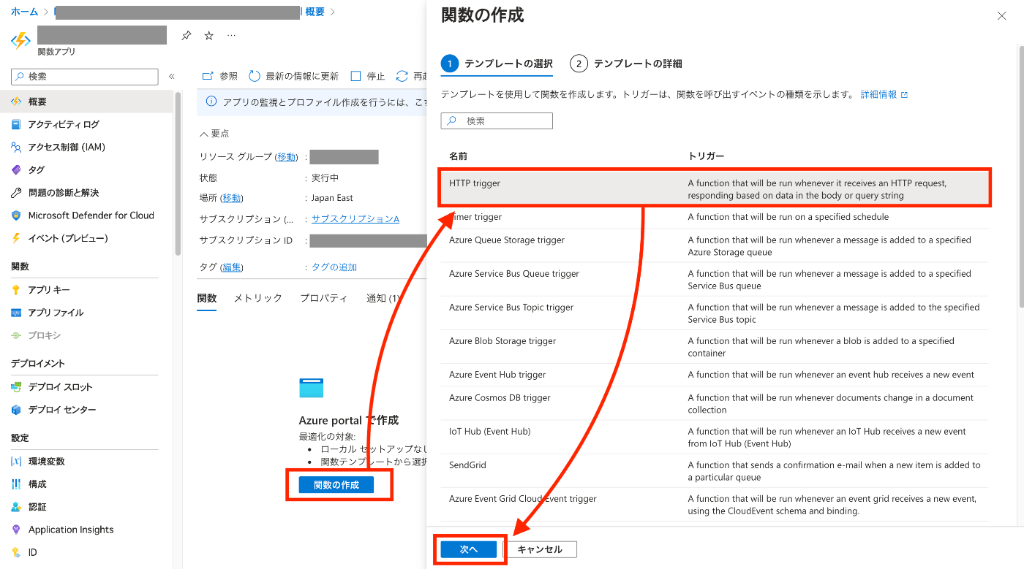Click the アプリ キー key icon
The image size is (1024, 569).
click(x=16, y=290)
